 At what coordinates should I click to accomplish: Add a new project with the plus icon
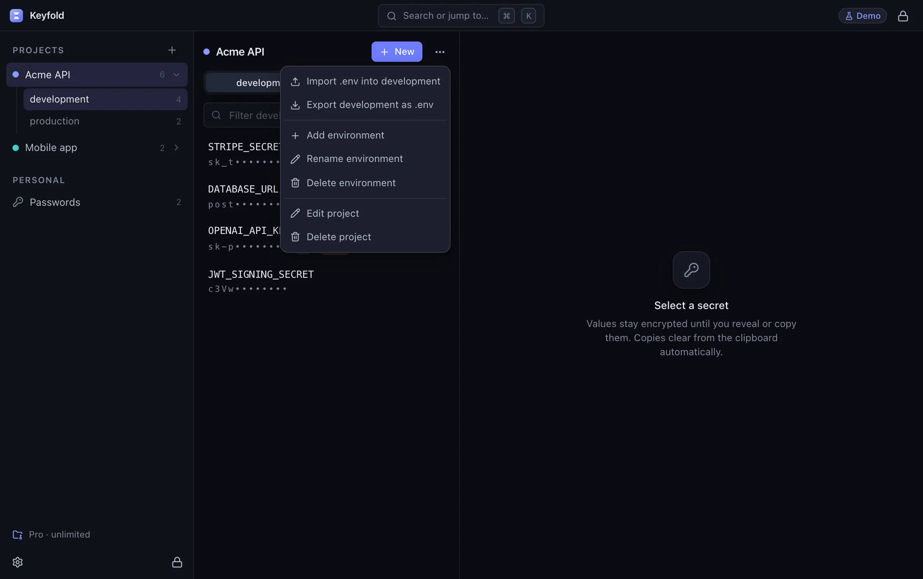[x=172, y=50]
